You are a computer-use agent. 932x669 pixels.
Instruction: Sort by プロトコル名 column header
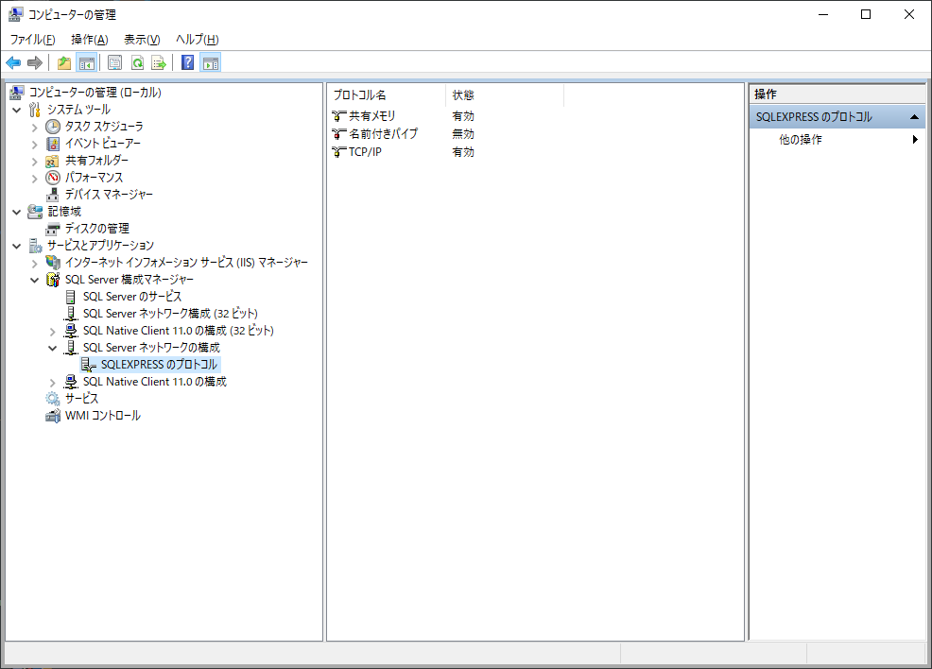point(386,95)
